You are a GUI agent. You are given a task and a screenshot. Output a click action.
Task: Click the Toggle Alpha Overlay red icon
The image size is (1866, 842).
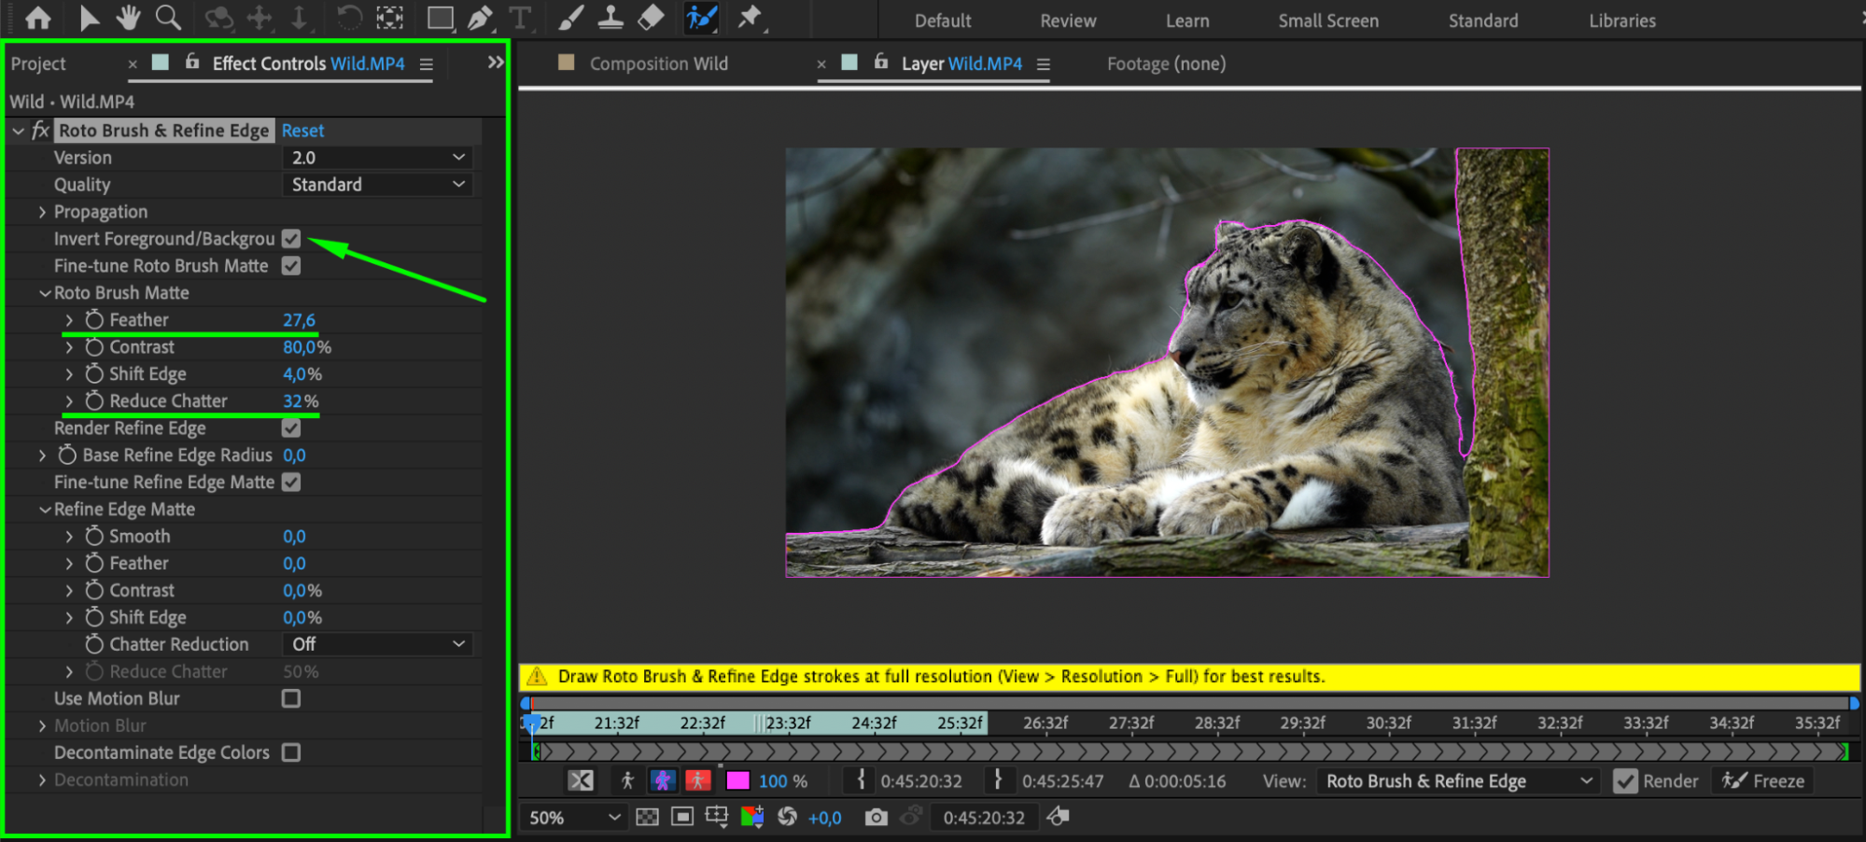click(697, 780)
